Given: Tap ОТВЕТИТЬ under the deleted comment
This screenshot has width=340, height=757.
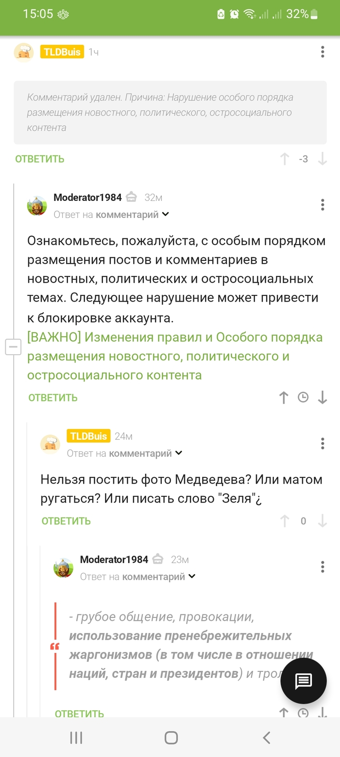Looking at the screenshot, I should coord(40,159).
